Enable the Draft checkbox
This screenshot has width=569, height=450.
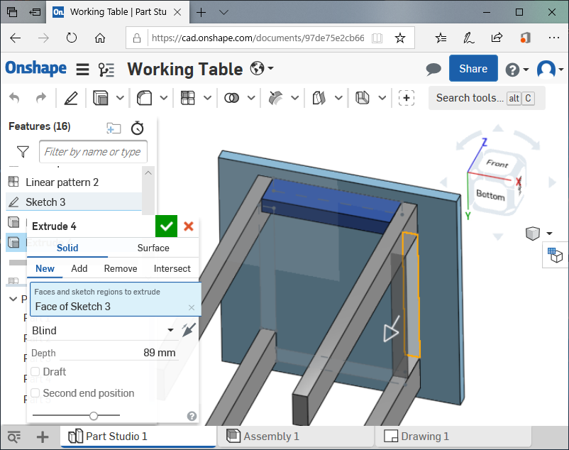tap(35, 372)
